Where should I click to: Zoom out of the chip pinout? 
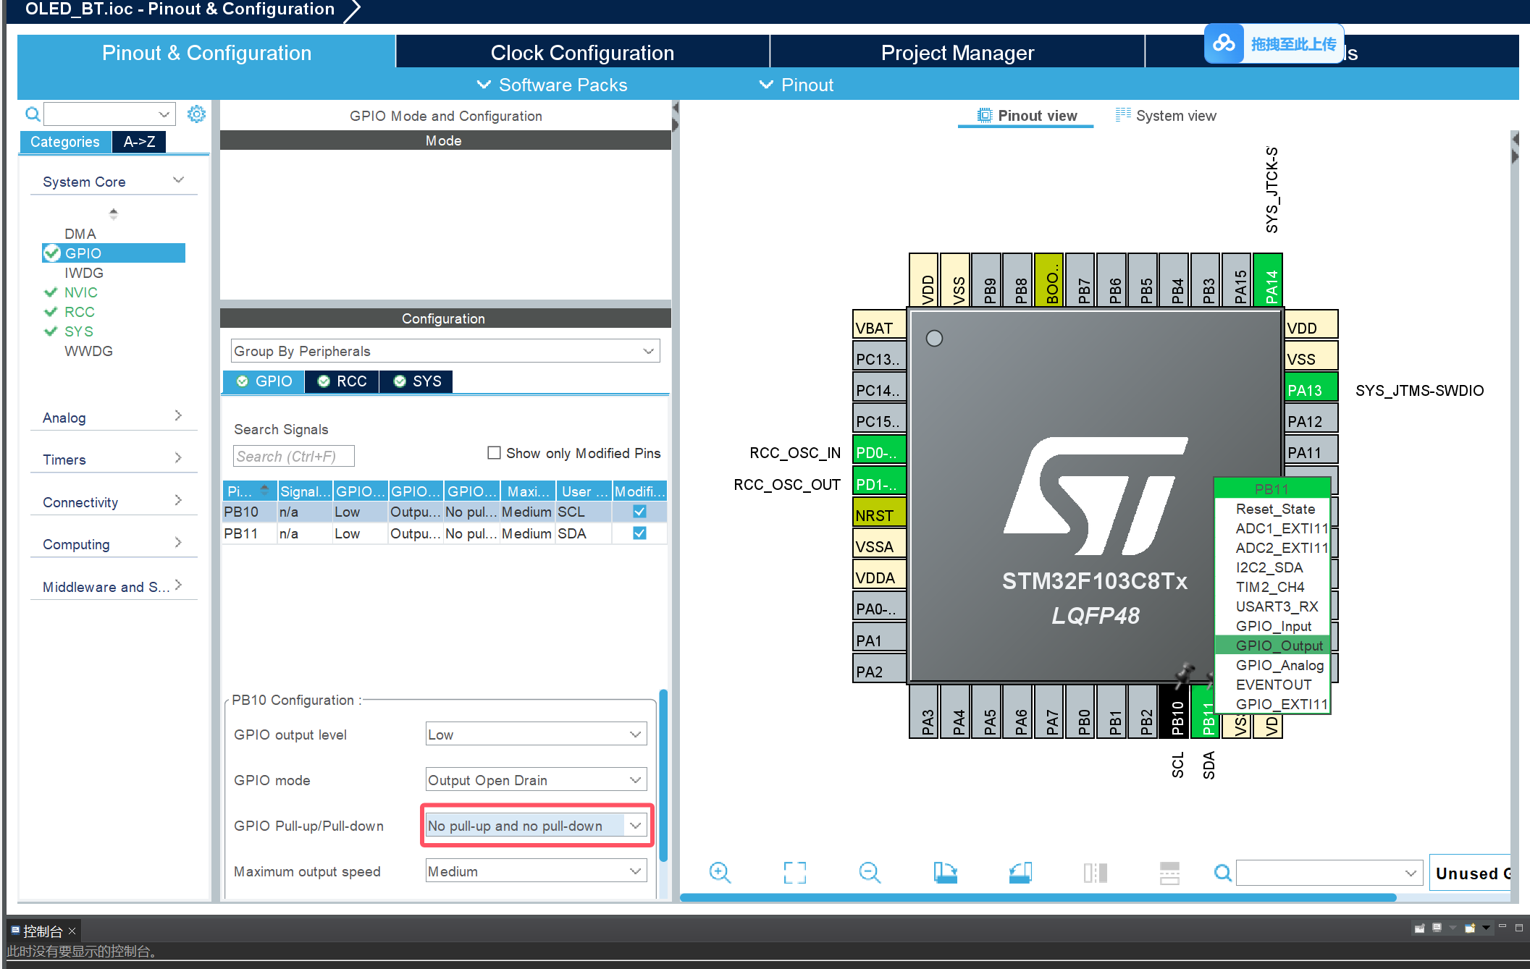coord(869,873)
